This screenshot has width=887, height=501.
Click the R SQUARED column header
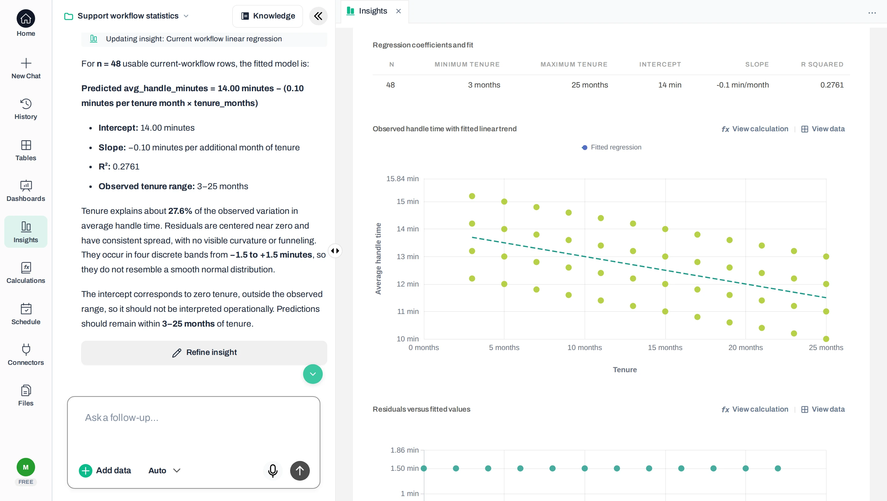click(822, 64)
